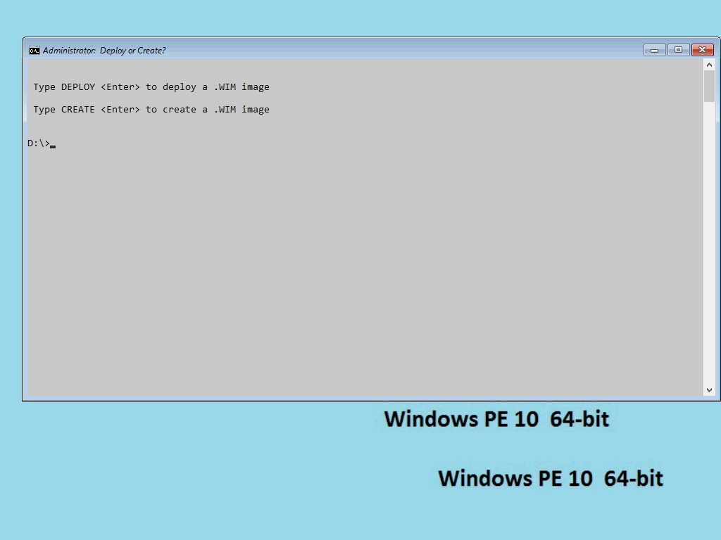Click the scrollbar up arrow
Screen dimensions: 721x540
(710, 63)
